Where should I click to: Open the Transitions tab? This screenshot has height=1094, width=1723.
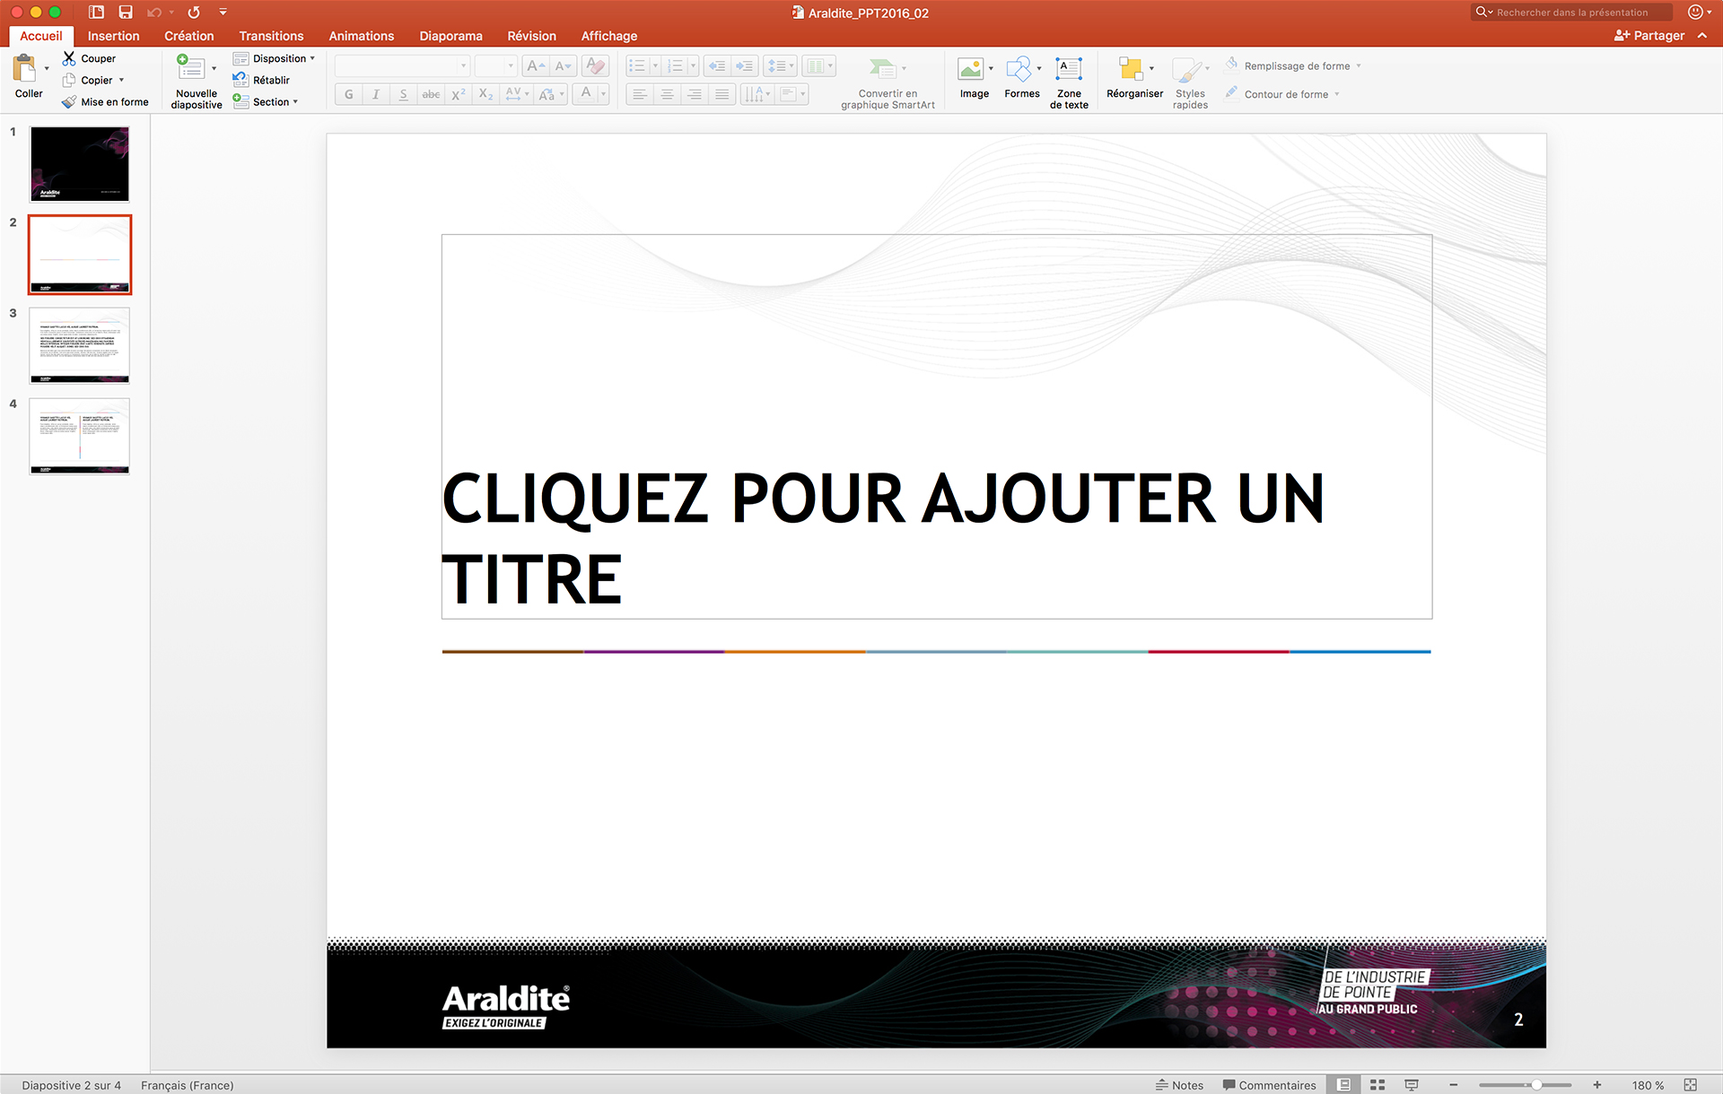tap(271, 36)
